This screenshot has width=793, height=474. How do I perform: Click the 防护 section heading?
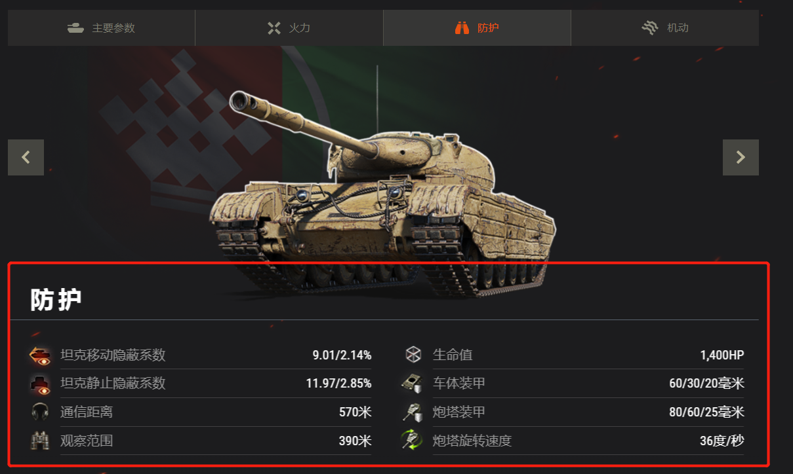click(56, 300)
